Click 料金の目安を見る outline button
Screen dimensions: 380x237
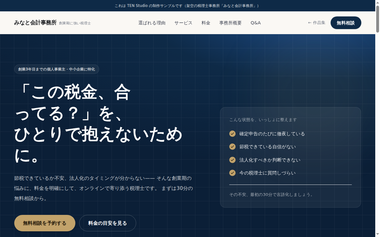(108, 223)
